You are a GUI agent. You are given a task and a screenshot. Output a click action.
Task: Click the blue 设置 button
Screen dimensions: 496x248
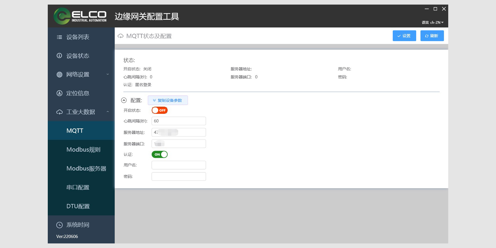coord(404,36)
